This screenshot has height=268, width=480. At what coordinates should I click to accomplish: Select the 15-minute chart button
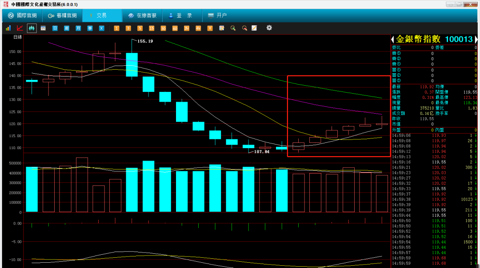(x=151, y=28)
